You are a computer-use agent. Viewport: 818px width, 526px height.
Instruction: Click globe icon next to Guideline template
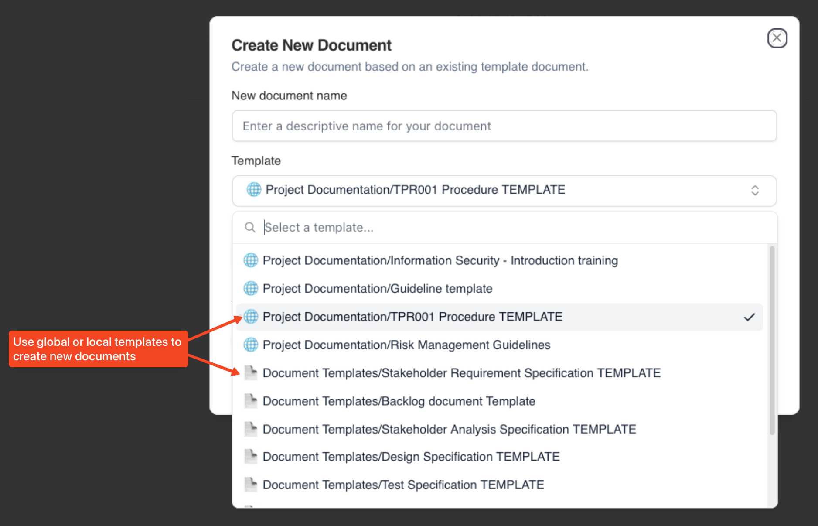[x=251, y=288]
